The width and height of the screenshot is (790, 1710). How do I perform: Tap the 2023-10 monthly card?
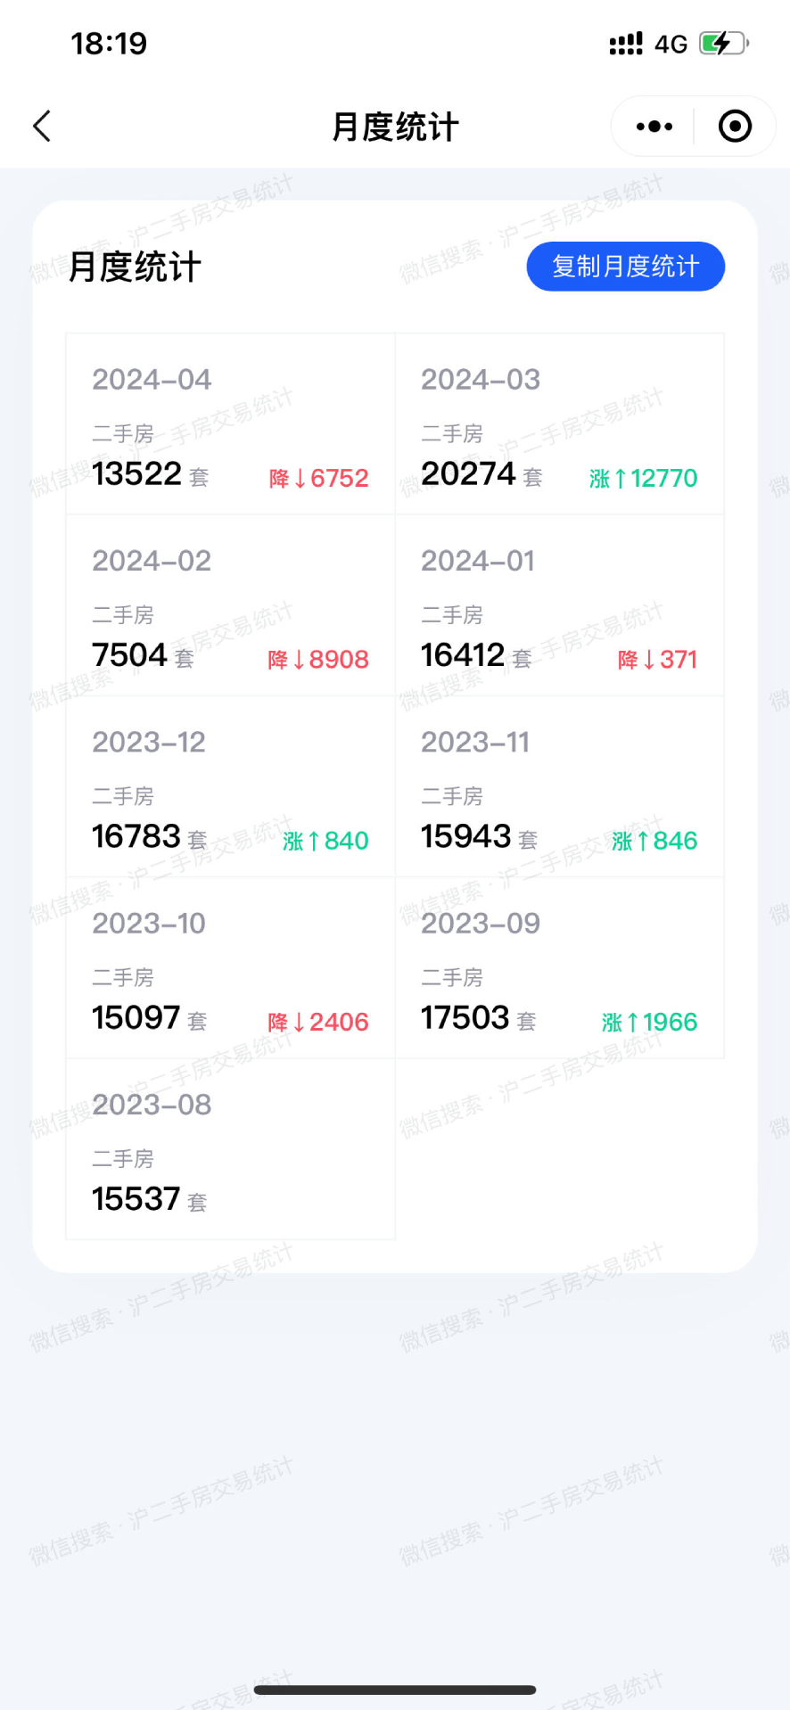(x=230, y=968)
